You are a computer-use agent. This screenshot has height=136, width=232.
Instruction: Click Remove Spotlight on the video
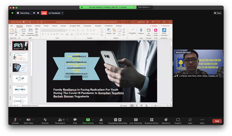pyautogui.click(x=183, y=52)
